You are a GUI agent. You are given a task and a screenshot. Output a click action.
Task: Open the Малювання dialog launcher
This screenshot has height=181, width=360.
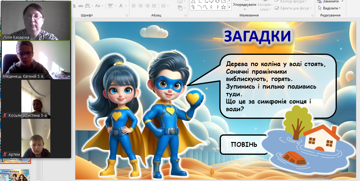tap(312, 15)
